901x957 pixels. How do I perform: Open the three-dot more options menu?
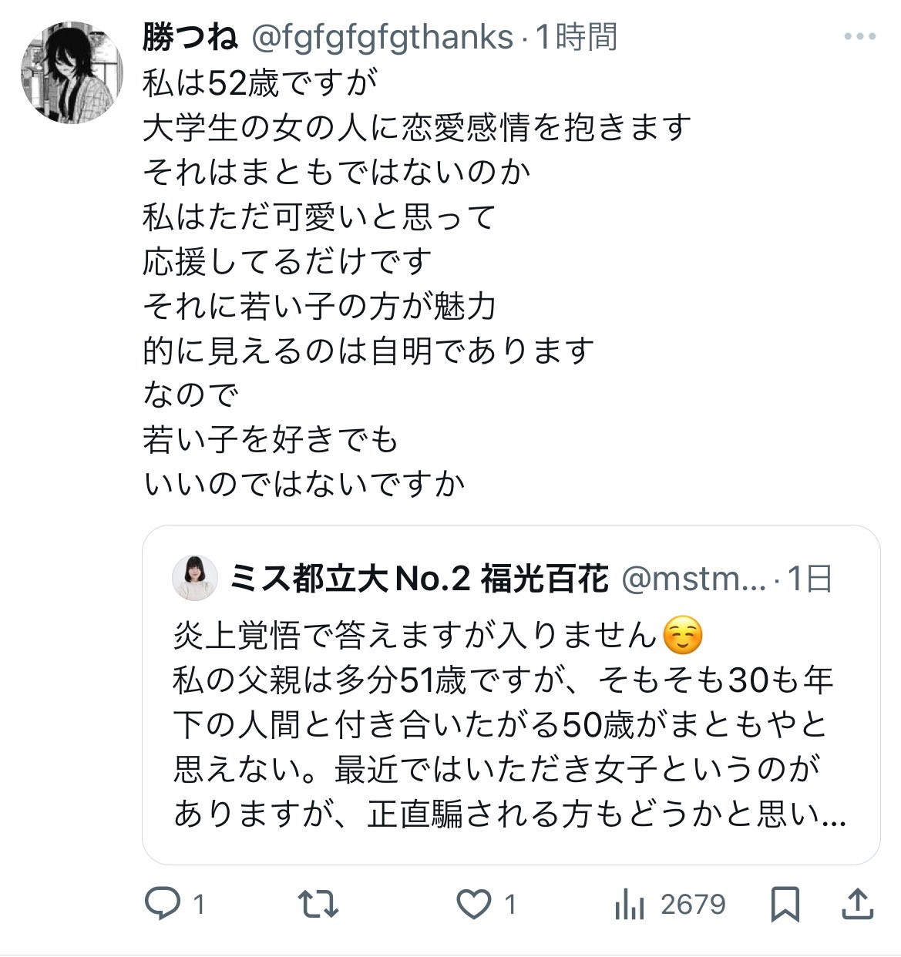point(859,36)
